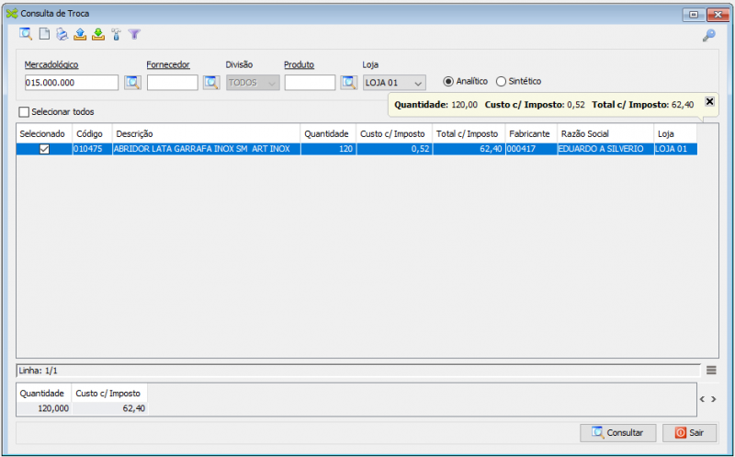Sort by the Descrição column header
This screenshot has height=457, width=735.
[206, 134]
